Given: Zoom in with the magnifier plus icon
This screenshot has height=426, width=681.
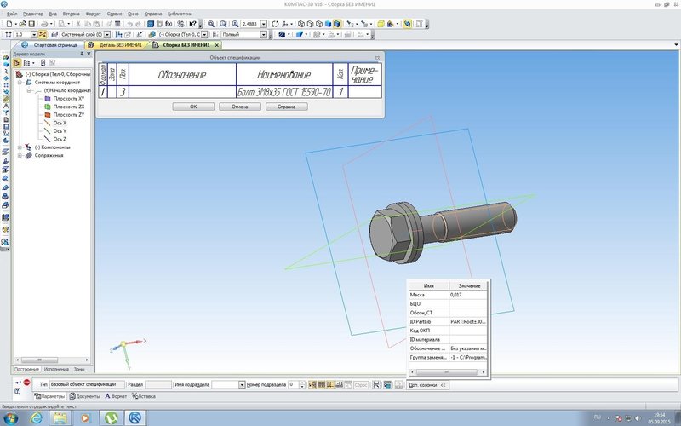Looking at the screenshot, I should (x=236, y=24).
